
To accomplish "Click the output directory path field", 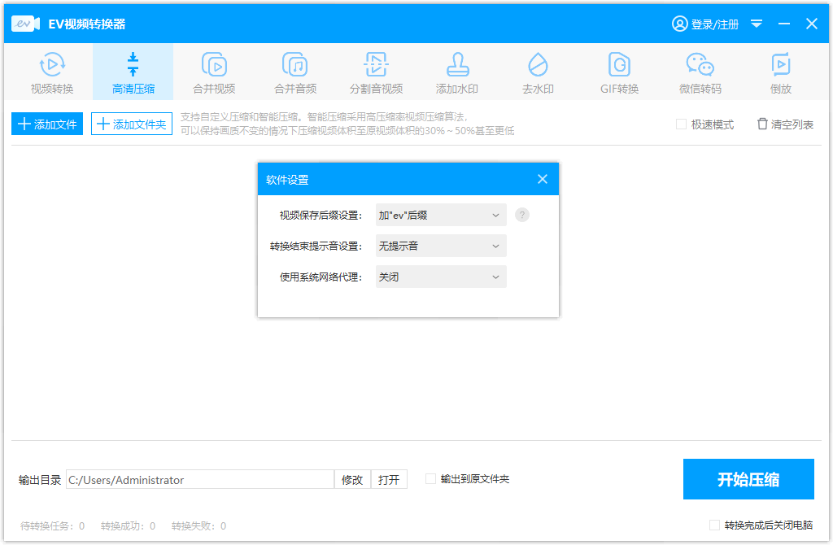I will pyautogui.click(x=199, y=479).
